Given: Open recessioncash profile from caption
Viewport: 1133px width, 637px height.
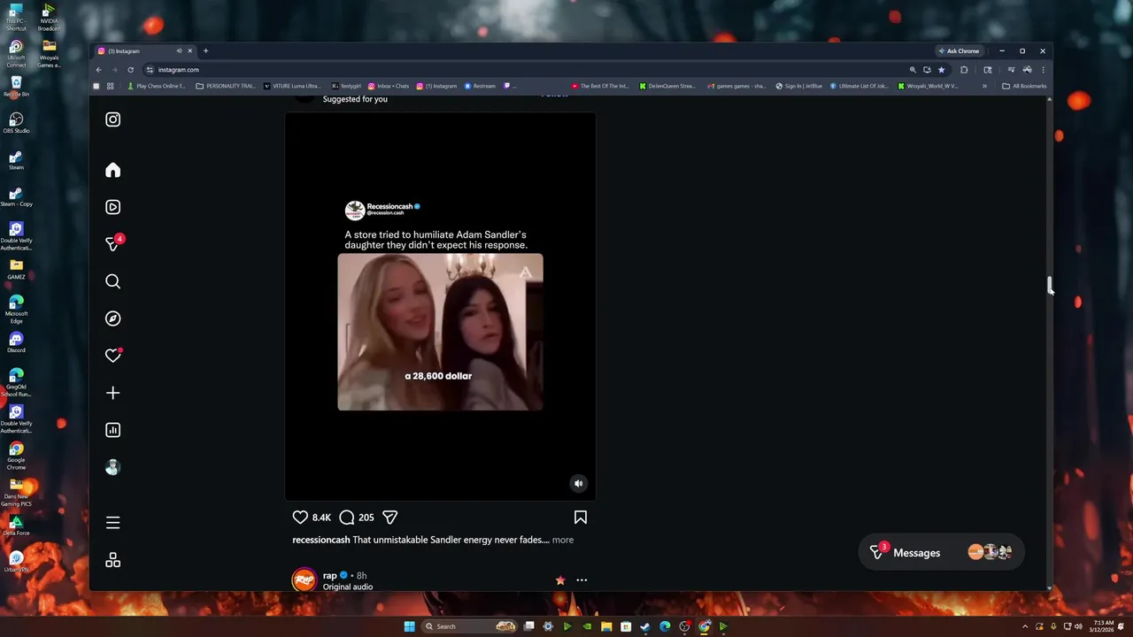Looking at the screenshot, I should click(320, 540).
